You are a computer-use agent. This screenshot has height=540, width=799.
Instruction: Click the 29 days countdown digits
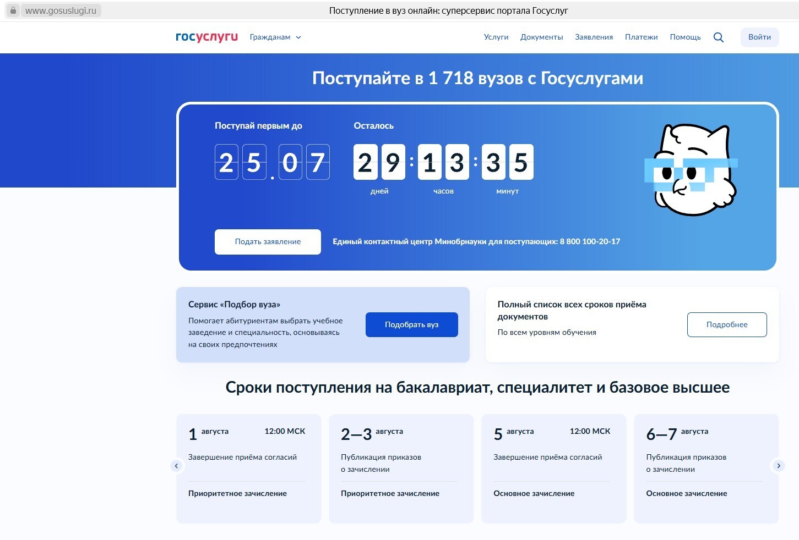[379, 162]
